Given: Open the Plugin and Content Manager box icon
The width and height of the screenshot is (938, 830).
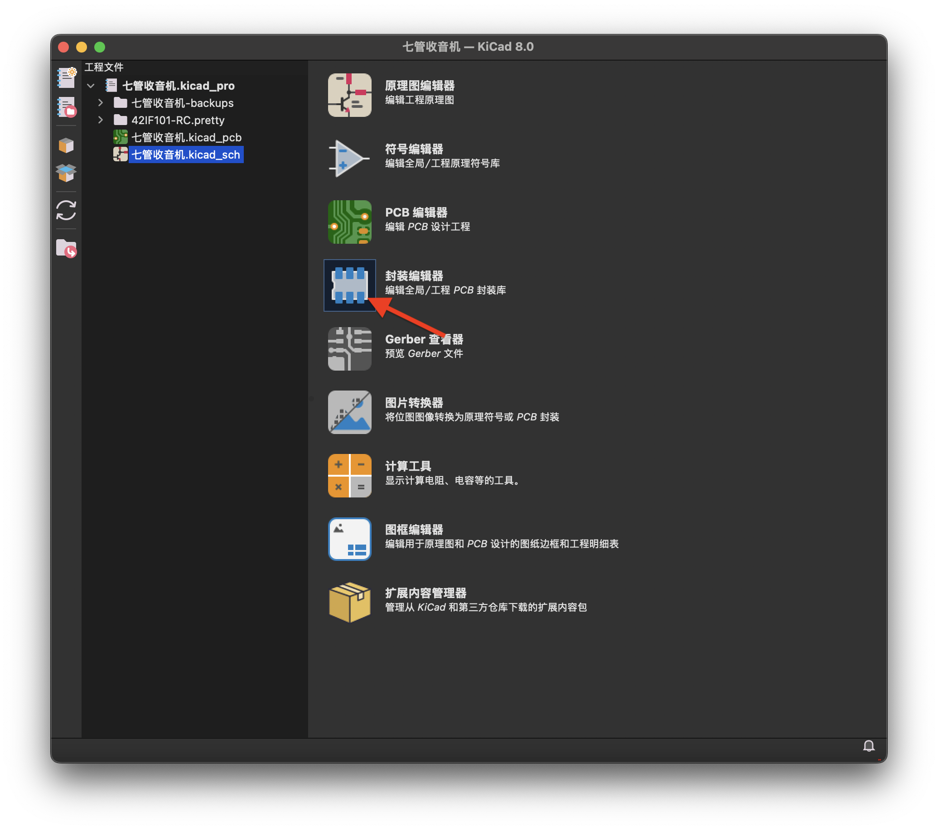Looking at the screenshot, I should click(349, 602).
